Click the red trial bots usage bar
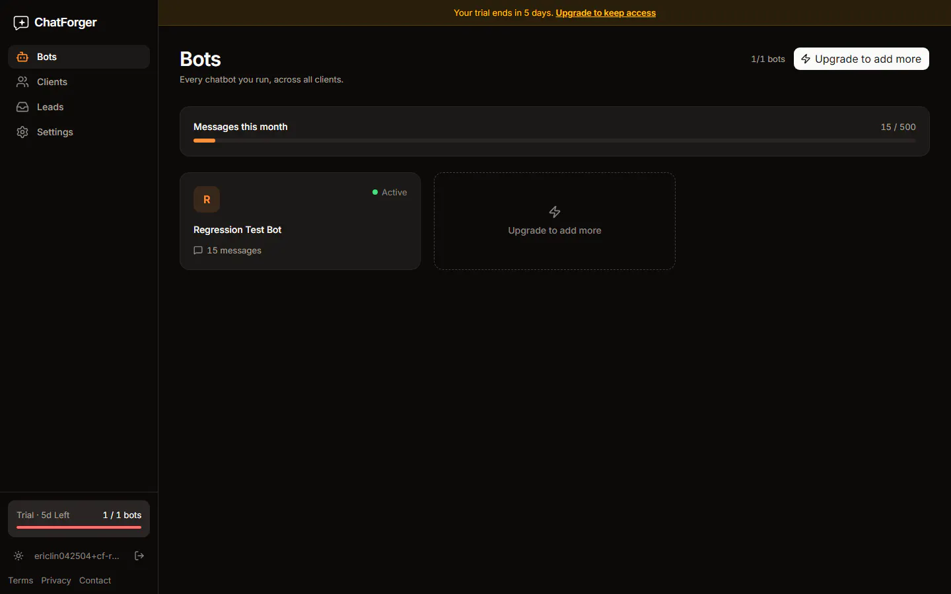This screenshot has height=594, width=951. pos(79,527)
